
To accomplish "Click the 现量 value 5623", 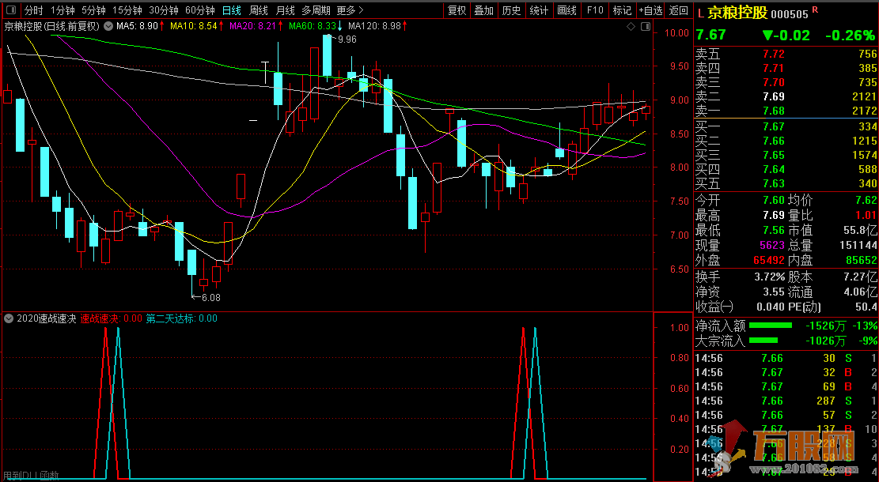I will click(x=772, y=245).
